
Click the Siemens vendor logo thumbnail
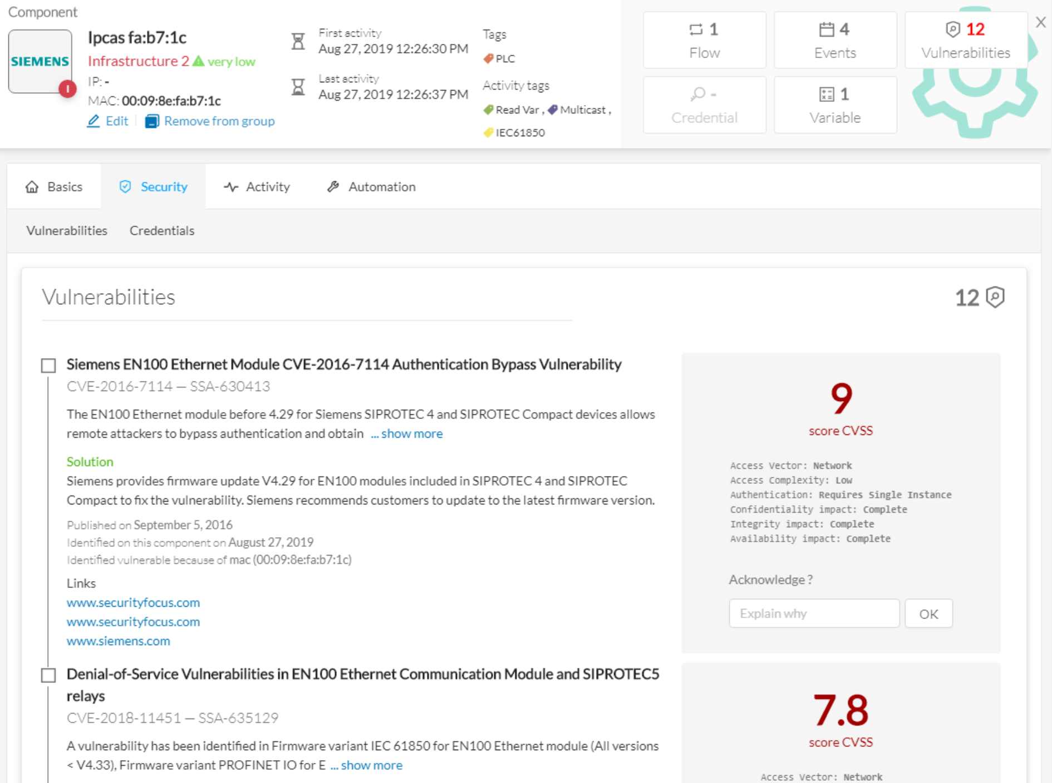click(x=40, y=61)
